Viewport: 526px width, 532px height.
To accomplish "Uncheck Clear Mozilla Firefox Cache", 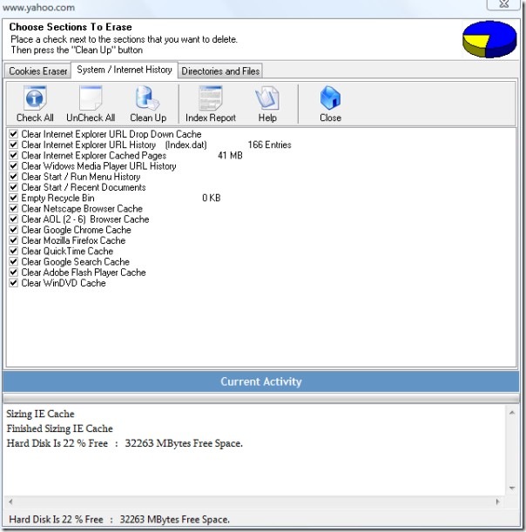I will (x=14, y=240).
